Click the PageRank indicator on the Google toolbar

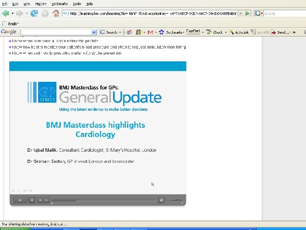(193, 32)
